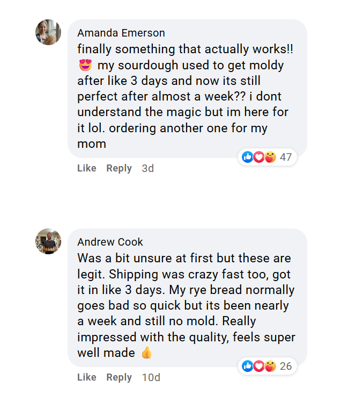Open Amanda Emerson's profile picture
Image resolution: width=341 pixels, height=394 pixels.
click(48, 32)
